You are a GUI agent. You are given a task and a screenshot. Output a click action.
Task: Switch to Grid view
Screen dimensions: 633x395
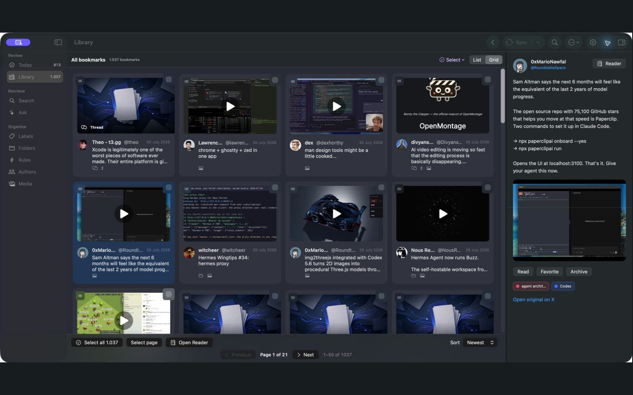(494, 60)
